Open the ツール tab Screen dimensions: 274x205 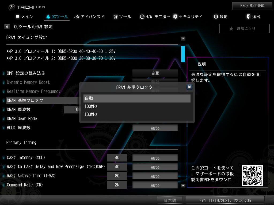(x=122, y=17)
